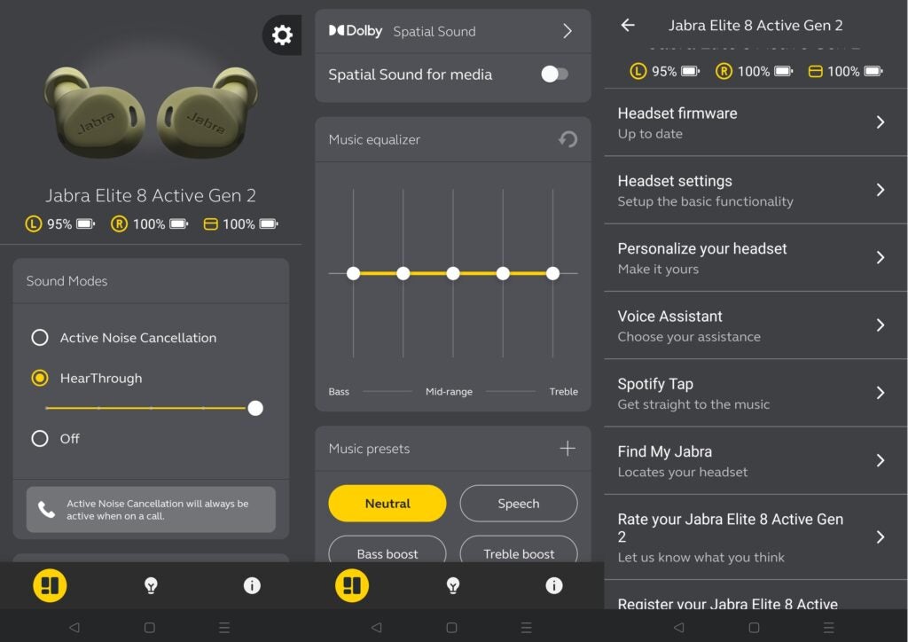Tap the ANC always active on call notice

tap(151, 509)
